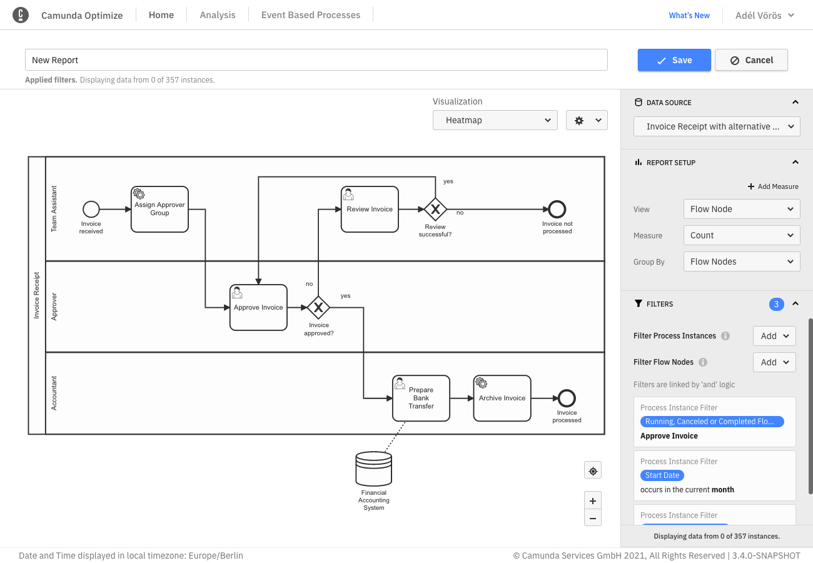Zoom in the diagram with plus button

pyautogui.click(x=593, y=500)
